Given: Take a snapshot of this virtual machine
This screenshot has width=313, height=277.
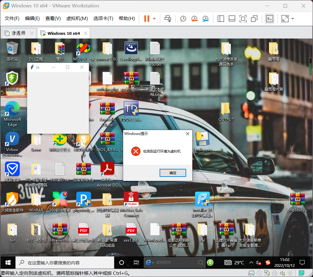Looking at the screenshot, I should tap(183, 19).
